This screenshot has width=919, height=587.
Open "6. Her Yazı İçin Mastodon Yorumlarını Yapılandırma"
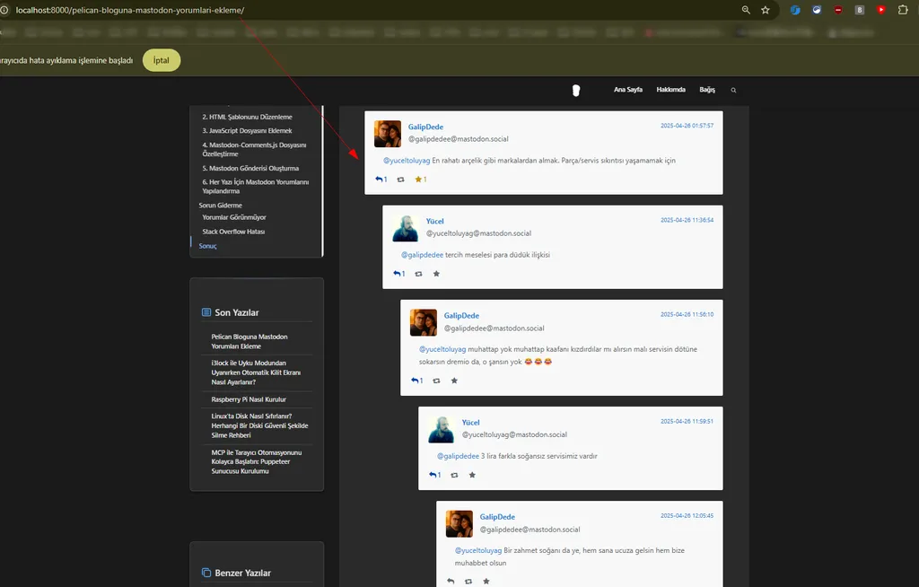pos(256,187)
